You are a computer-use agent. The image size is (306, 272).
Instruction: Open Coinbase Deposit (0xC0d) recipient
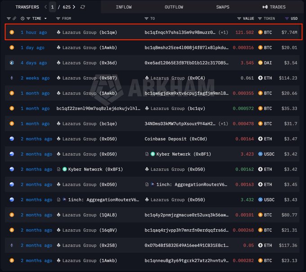175,139
